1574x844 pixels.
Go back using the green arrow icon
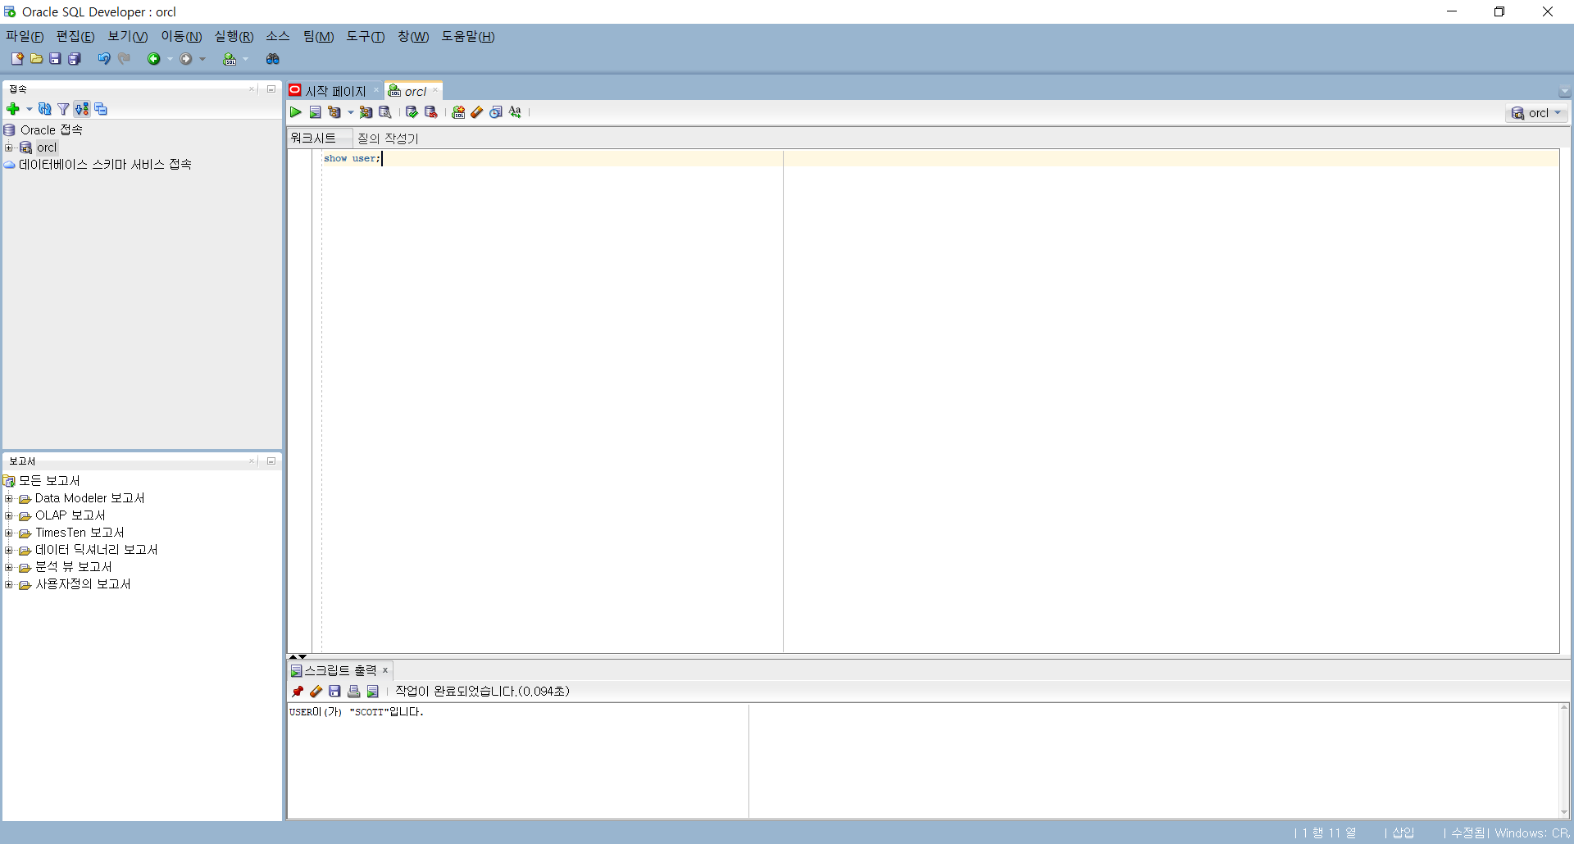pos(153,59)
